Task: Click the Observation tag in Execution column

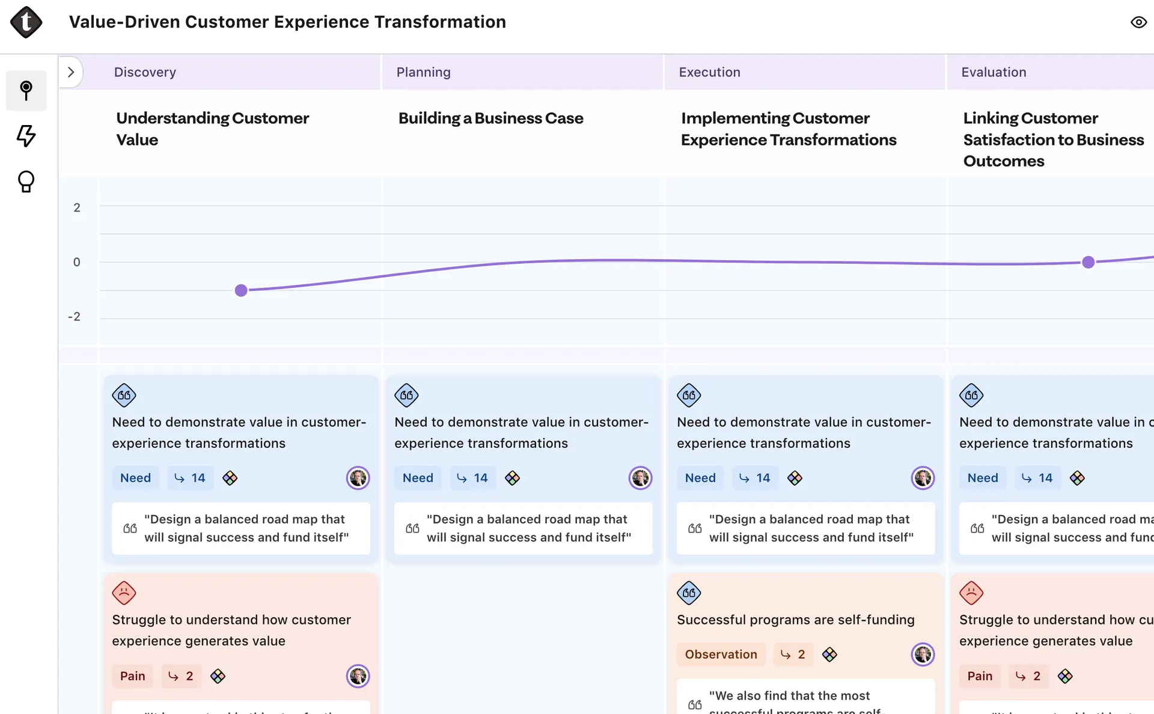Action: (x=721, y=654)
